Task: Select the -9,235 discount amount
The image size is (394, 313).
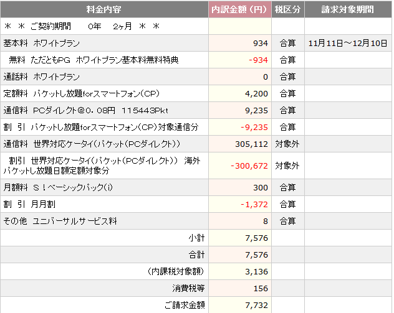Action: point(254,128)
